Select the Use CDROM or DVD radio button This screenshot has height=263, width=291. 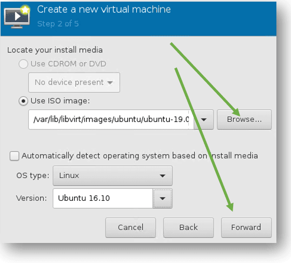coord(23,64)
